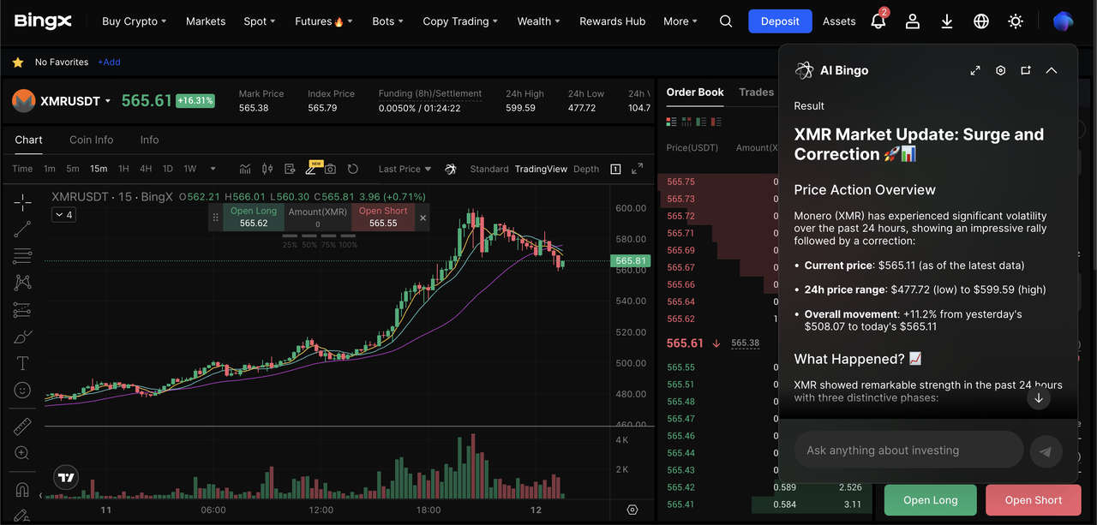Switch chart to Standard view
Screen dimensions: 1097x525
tap(489, 169)
